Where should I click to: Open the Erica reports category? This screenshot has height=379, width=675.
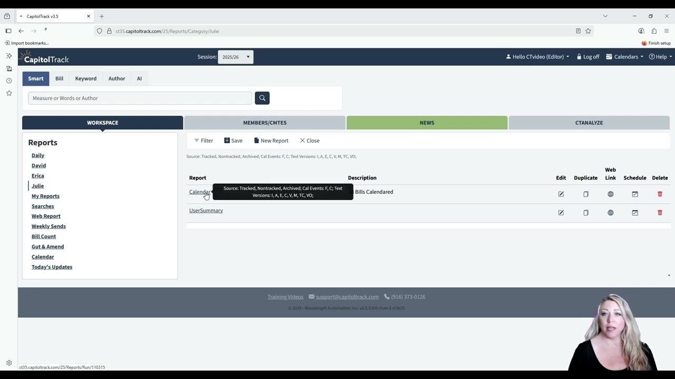coord(37,176)
